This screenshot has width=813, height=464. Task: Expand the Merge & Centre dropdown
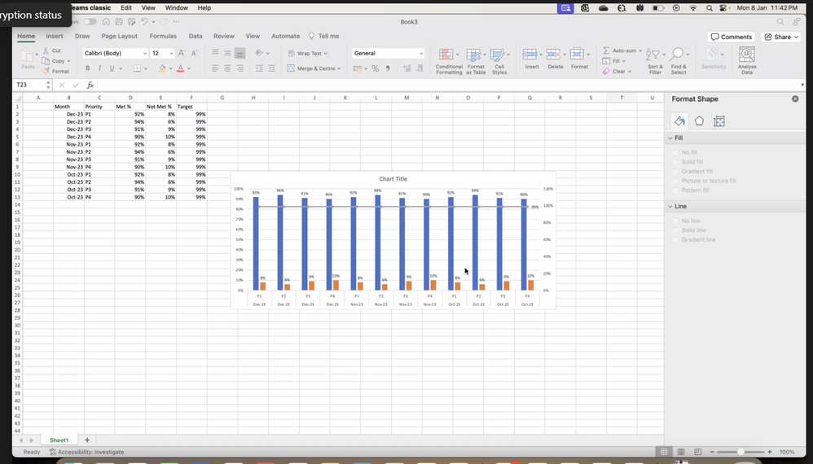[339, 68]
